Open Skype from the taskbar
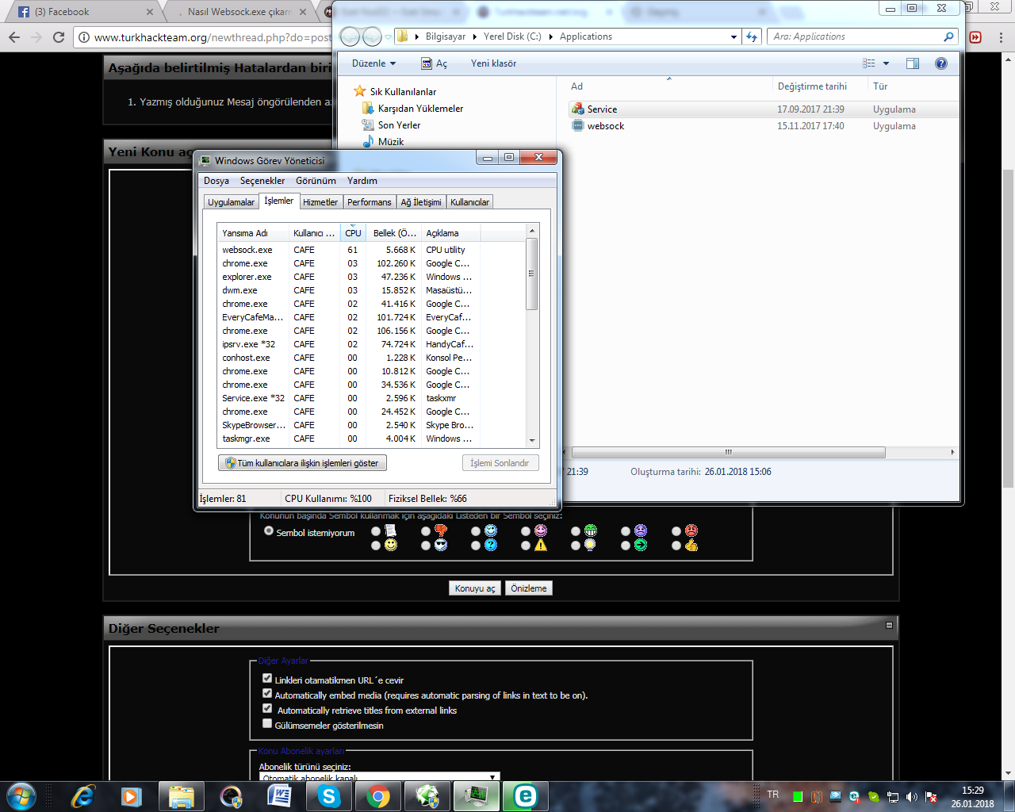This screenshot has height=812, width=1015. click(328, 796)
